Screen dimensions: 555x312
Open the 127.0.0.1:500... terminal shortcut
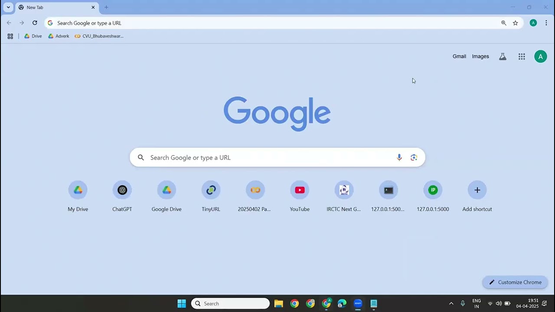(x=388, y=196)
